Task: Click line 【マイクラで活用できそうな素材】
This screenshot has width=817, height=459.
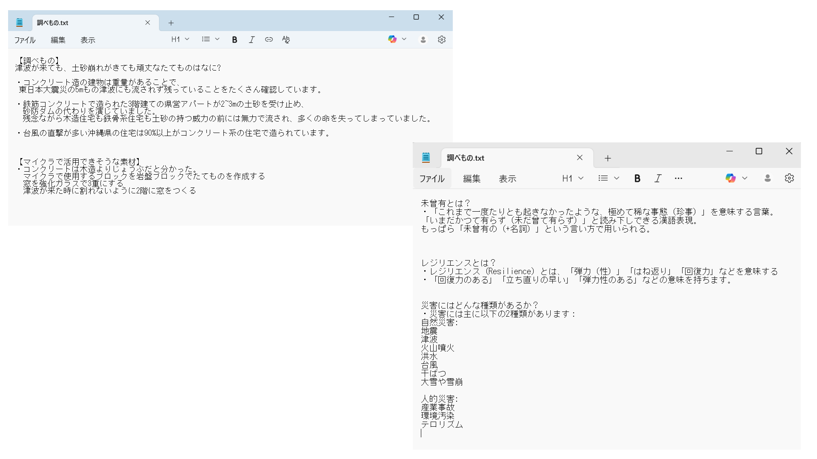Action: point(79,162)
